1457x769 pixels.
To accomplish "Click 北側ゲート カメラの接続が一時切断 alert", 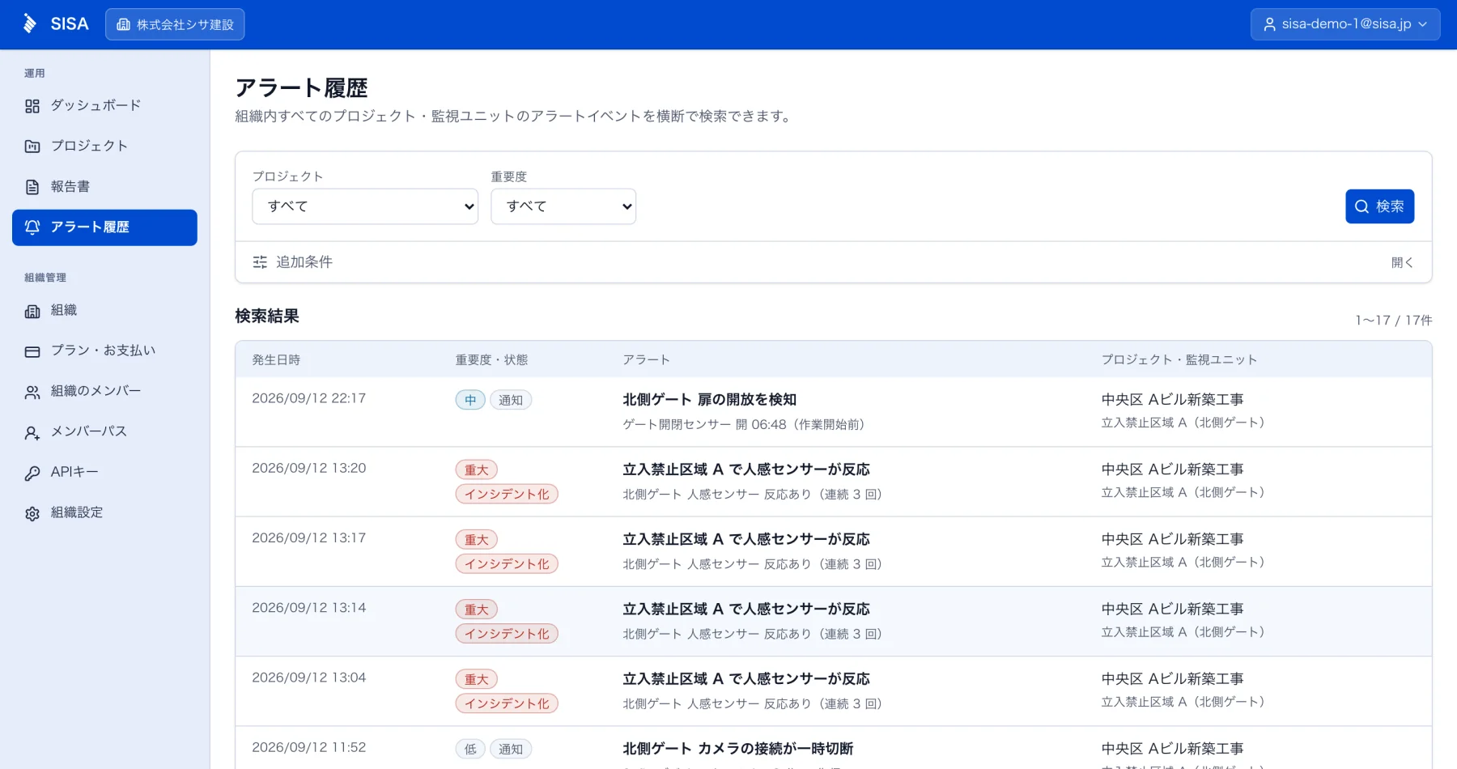I will (737, 749).
